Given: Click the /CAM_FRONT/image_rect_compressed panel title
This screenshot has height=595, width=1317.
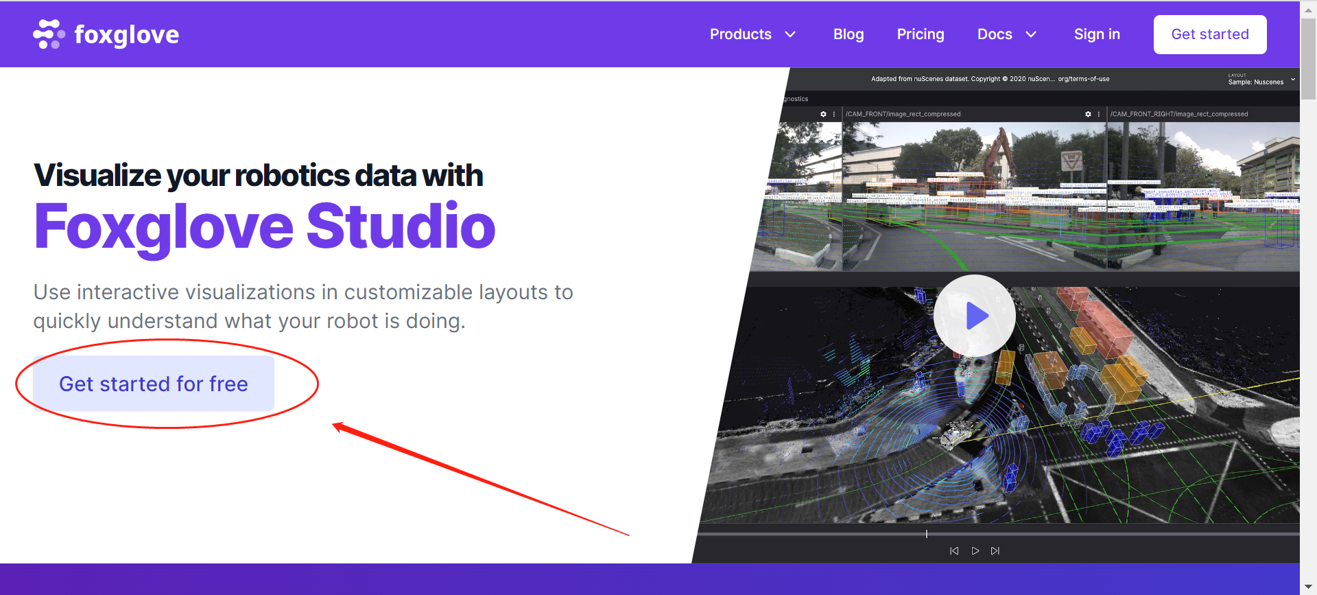Looking at the screenshot, I should [x=903, y=114].
